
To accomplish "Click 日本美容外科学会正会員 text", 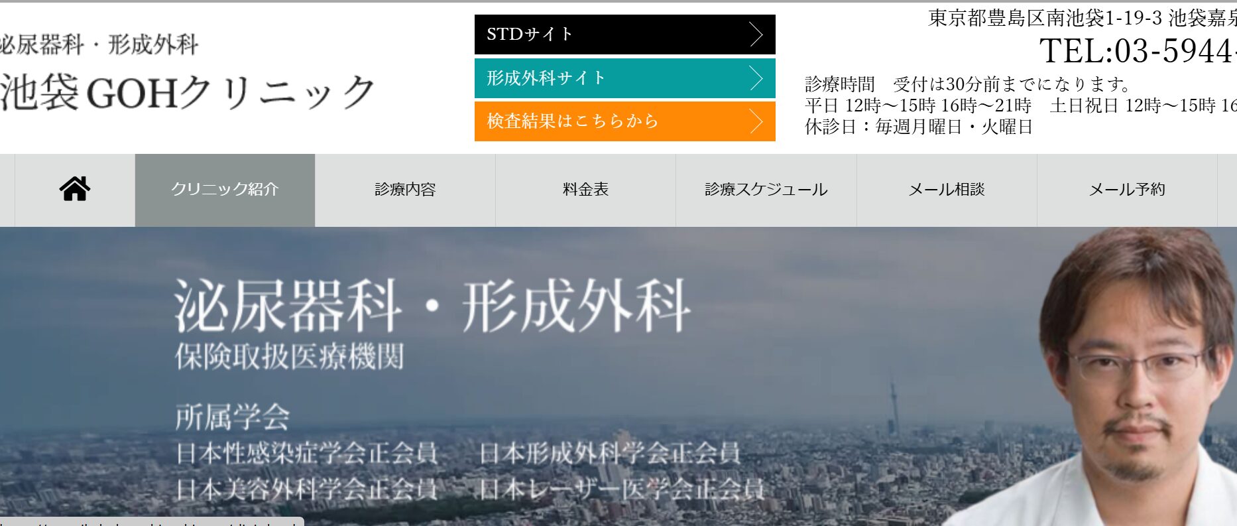I will point(307,490).
